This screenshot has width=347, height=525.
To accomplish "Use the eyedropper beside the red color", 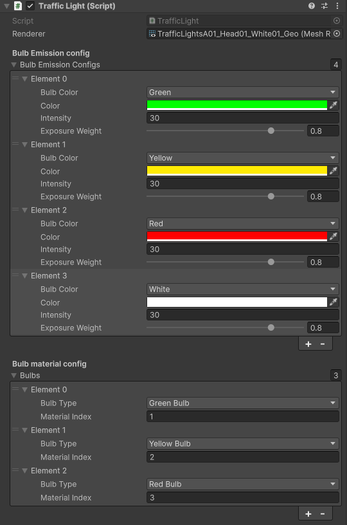I will click(x=334, y=236).
